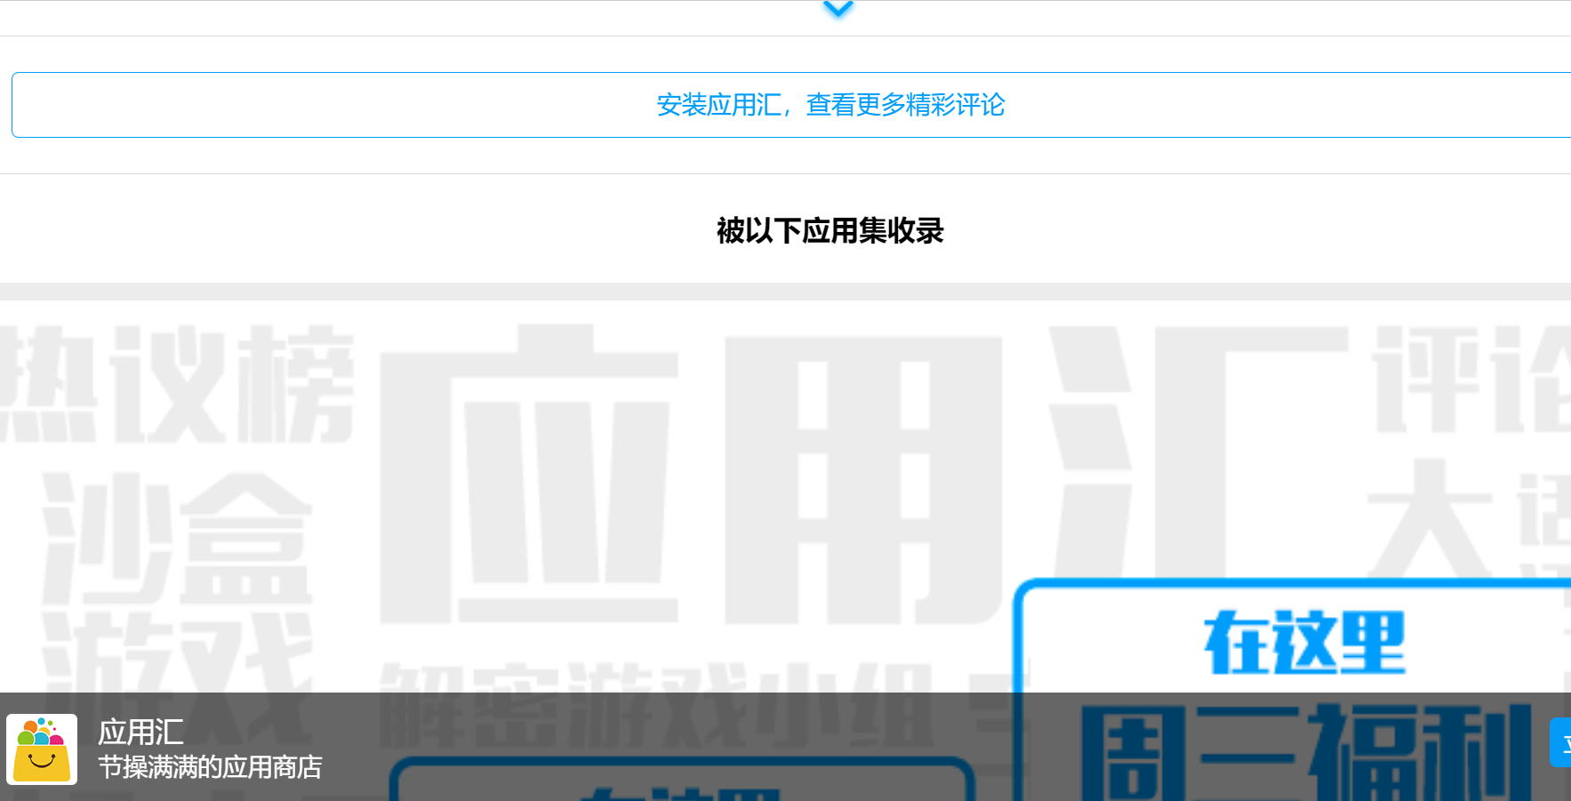This screenshot has height=801, width=1571.
Task: Click the 节操满满的应用商店 slogan text
Action: point(210,767)
